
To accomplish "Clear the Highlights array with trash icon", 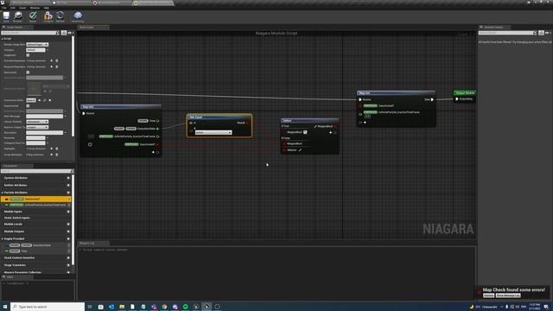I will (x=57, y=149).
